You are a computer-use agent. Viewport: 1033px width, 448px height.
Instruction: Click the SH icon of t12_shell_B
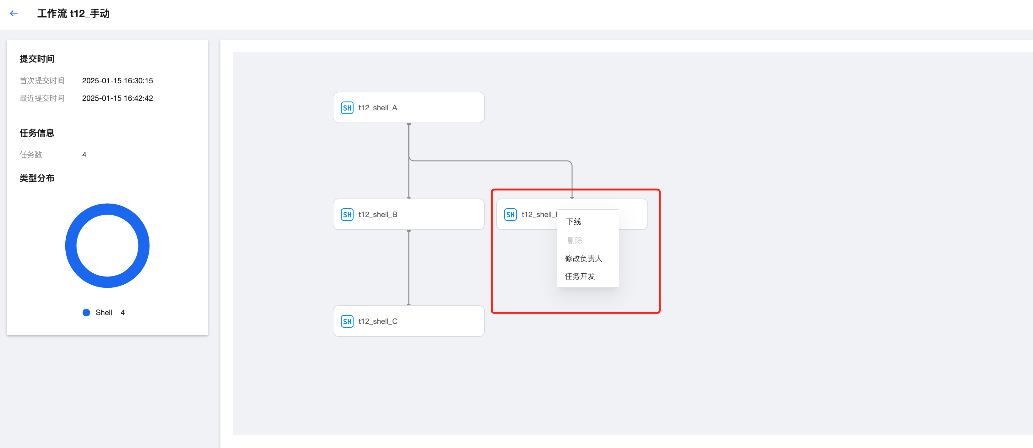pos(347,215)
